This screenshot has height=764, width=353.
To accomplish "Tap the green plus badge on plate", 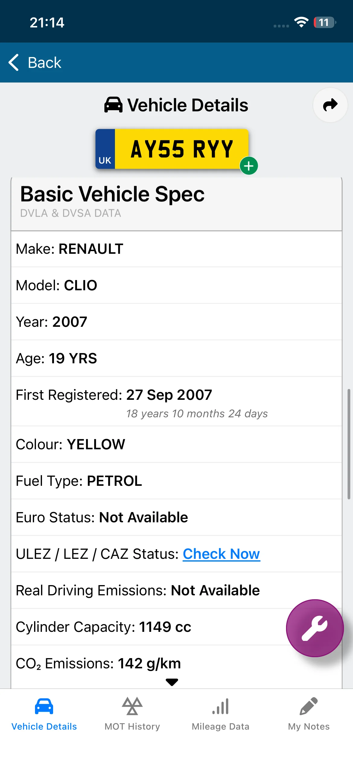I will click(x=249, y=166).
